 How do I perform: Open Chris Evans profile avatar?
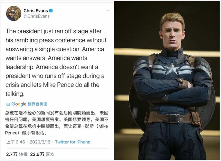(x=13, y=13)
